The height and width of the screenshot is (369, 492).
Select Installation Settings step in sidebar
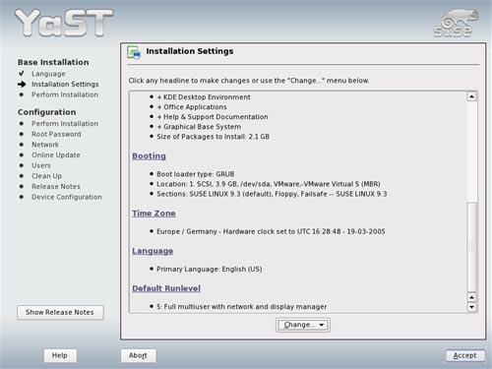[65, 85]
